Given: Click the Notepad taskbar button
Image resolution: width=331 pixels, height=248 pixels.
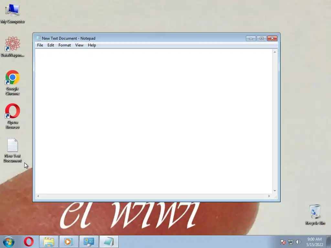Looking at the screenshot, I should click(x=109, y=242).
